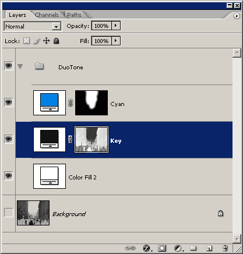Show the Background layer
Image resolution: width=243 pixels, height=254 pixels.
pos(9,213)
